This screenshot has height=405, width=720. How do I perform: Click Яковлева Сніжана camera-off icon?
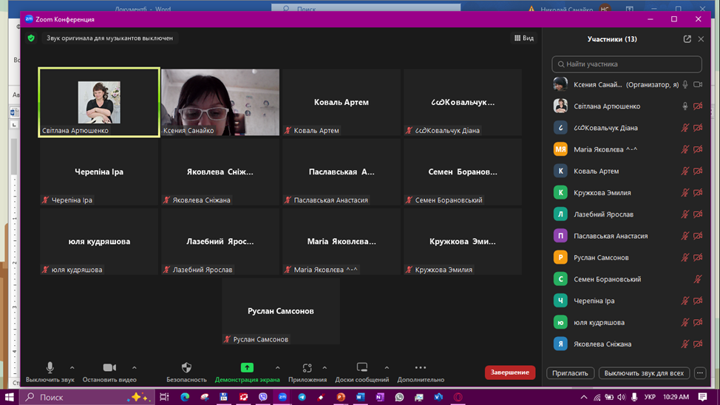(x=698, y=344)
